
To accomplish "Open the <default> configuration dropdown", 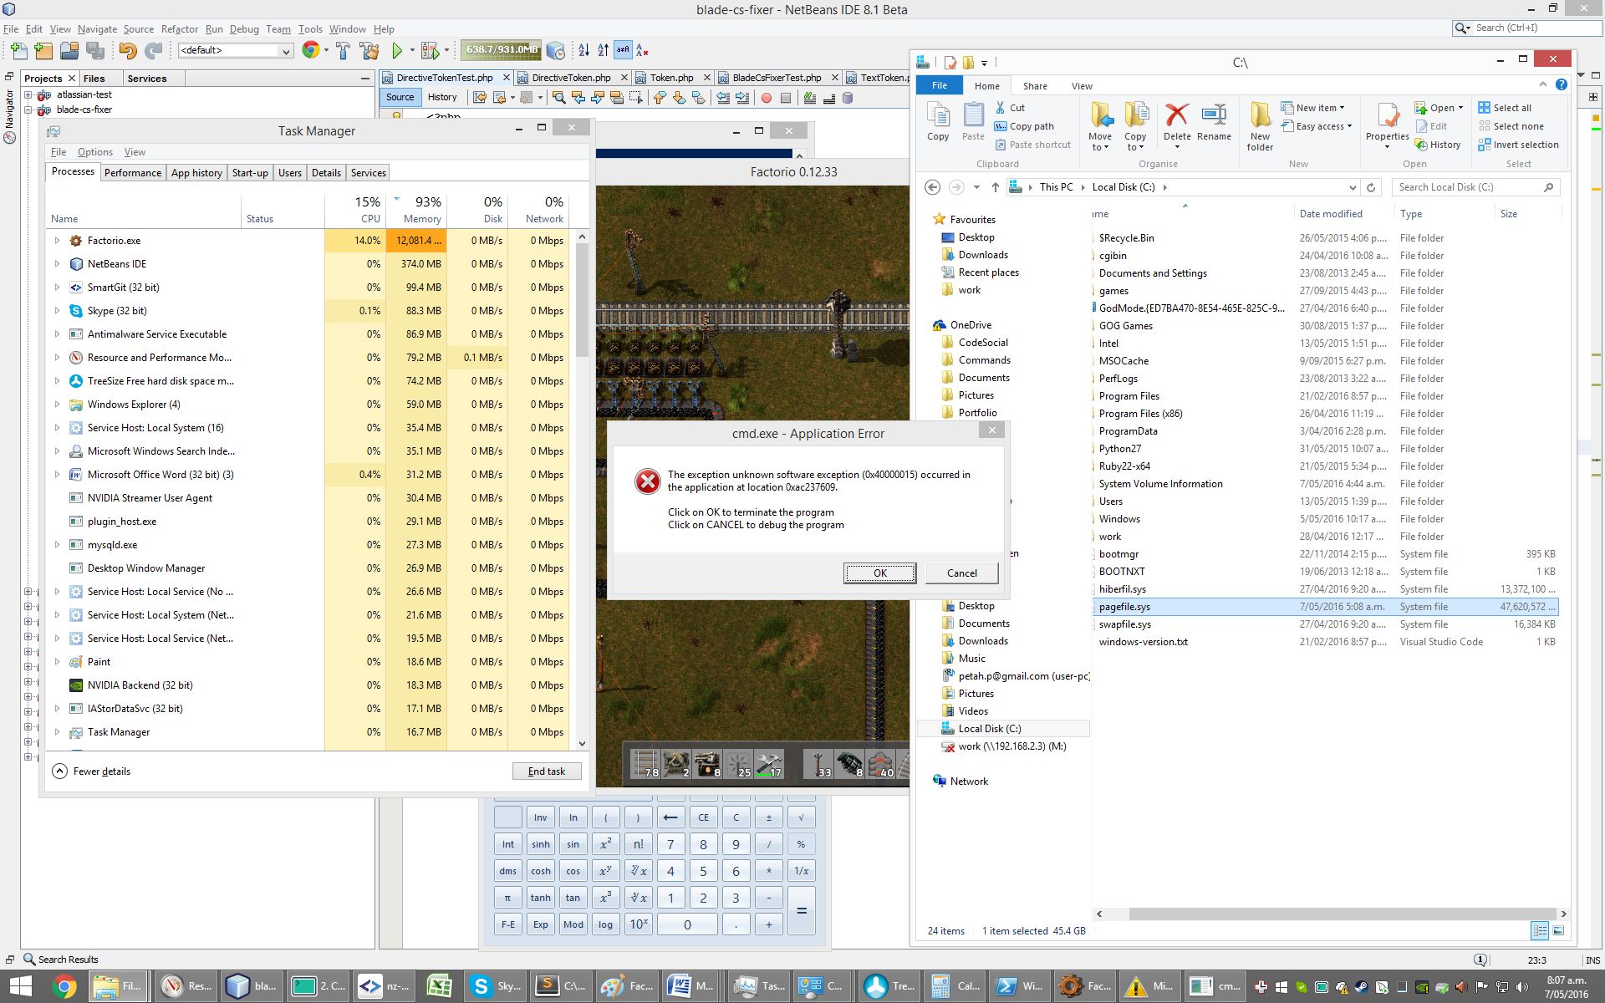I will [235, 51].
